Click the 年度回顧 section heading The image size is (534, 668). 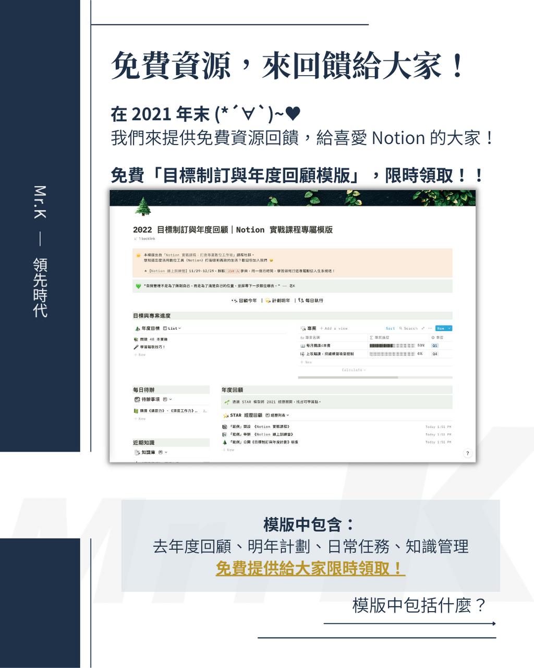pyautogui.click(x=232, y=390)
